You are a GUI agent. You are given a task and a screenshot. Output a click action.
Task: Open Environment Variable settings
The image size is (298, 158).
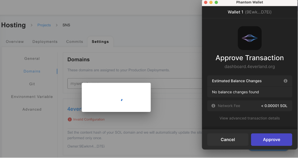(32, 97)
